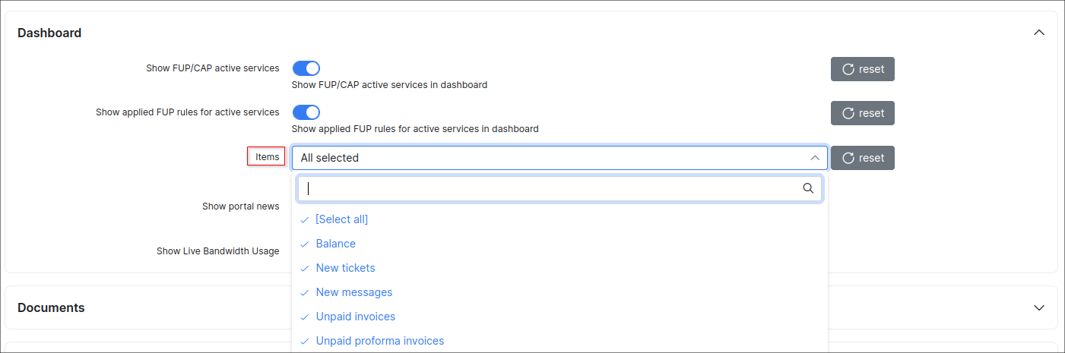
Task: Deselect Unpaid proforma invoices option
Action: [x=379, y=341]
